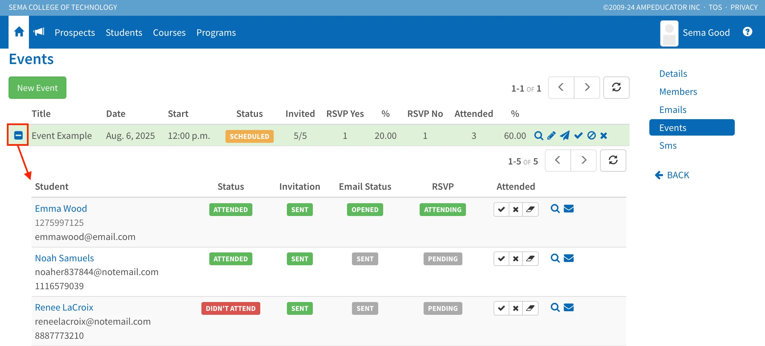Clear Renee LaCroix attendance with eraser
The height and width of the screenshot is (346, 765).
pos(530,308)
